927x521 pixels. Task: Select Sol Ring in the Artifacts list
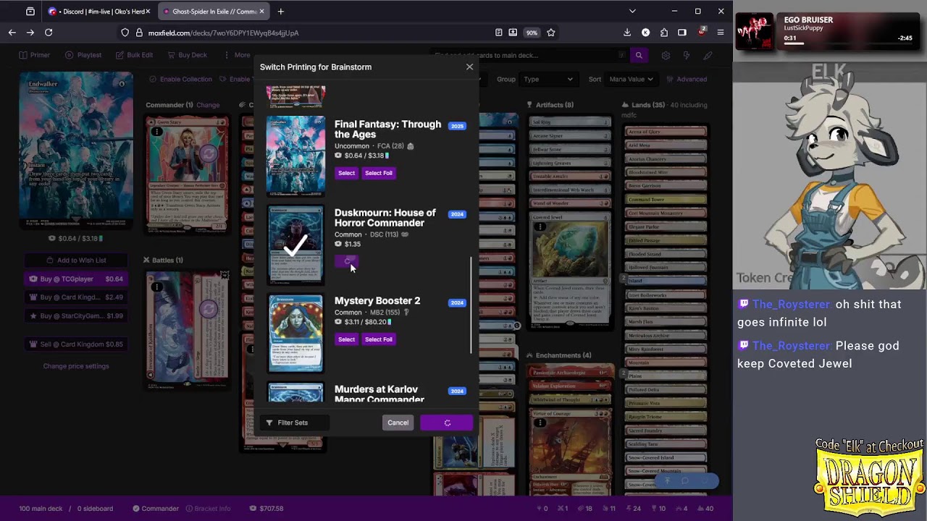(x=570, y=122)
